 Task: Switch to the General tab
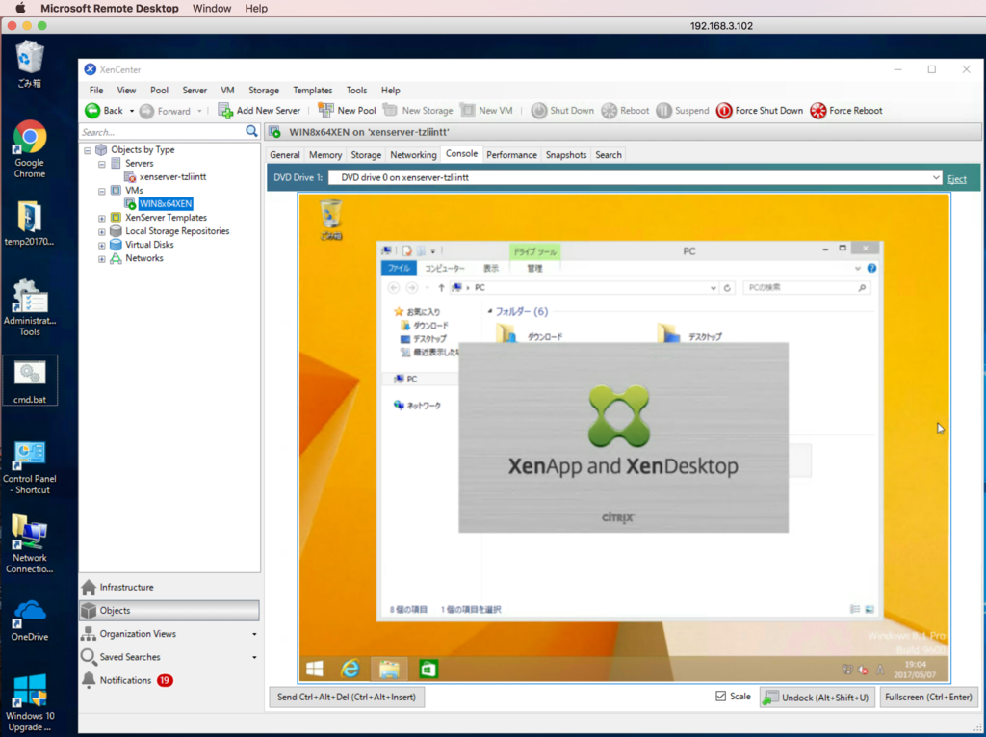click(285, 155)
